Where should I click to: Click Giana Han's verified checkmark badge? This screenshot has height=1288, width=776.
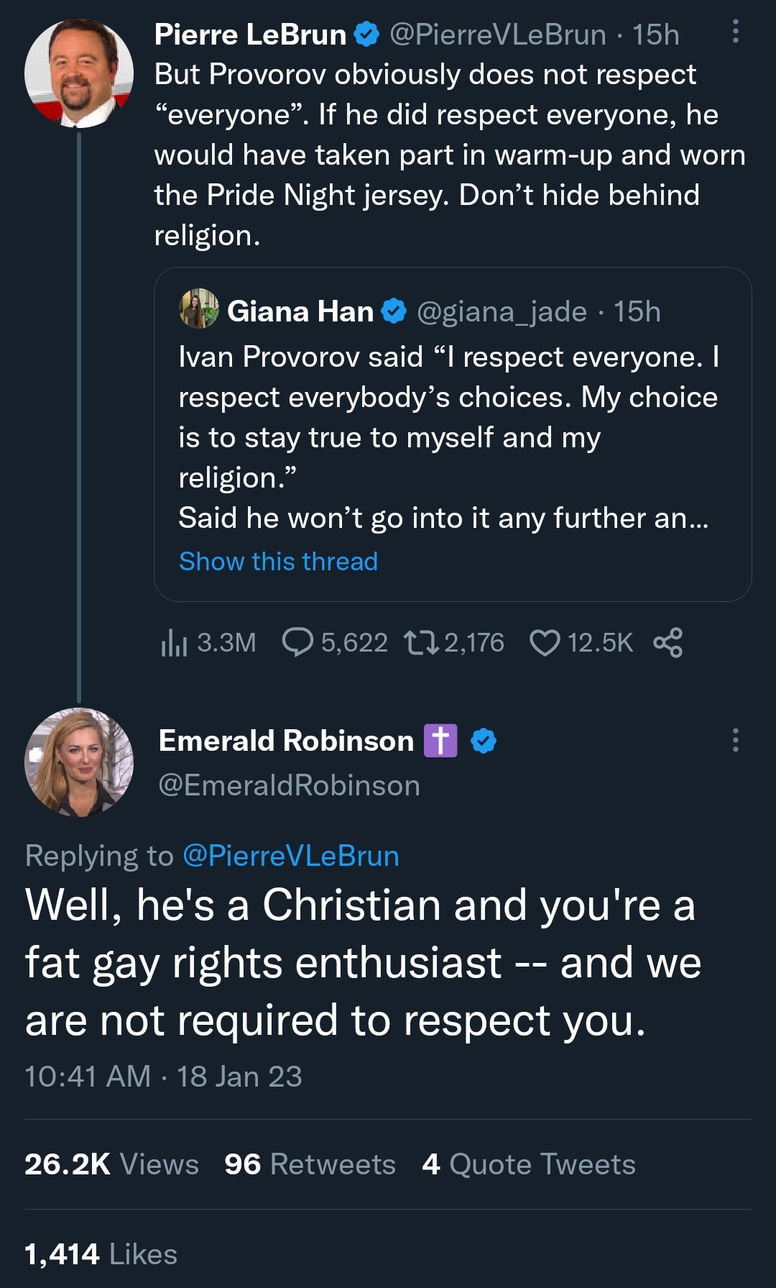click(x=394, y=311)
